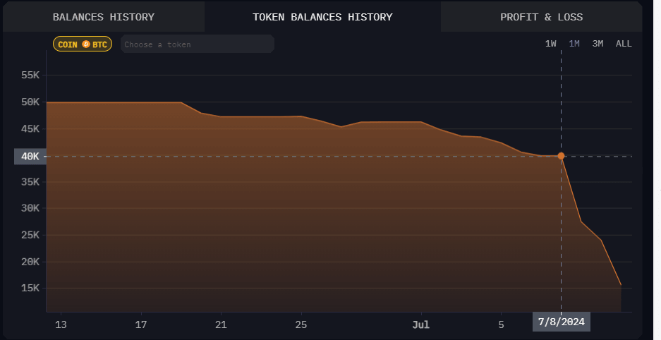Click the 55K y-axis label

[30, 75]
